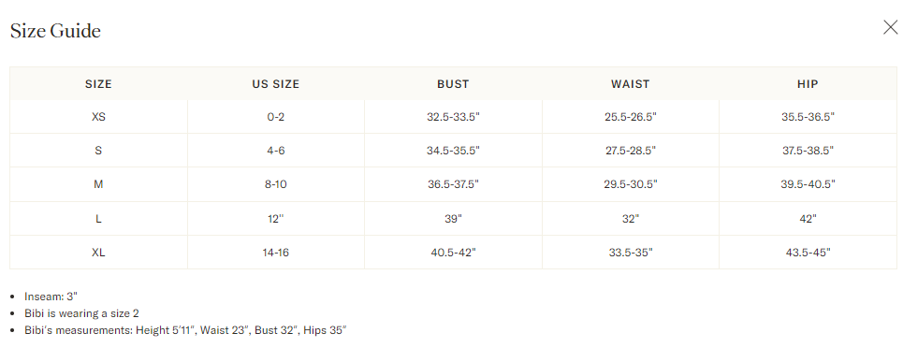Screen dimensions: 903x362
Task: Click the Inseam: 3" bullet text
Action: (x=51, y=297)
